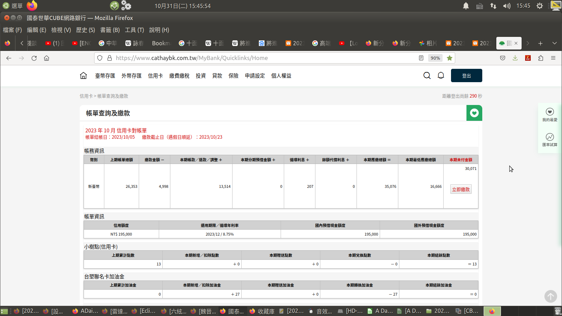List all tabs dropdown arrow

point(555,43)
